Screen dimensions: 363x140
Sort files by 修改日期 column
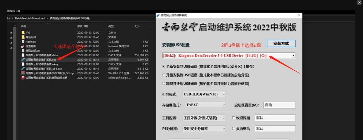point(82,26)
